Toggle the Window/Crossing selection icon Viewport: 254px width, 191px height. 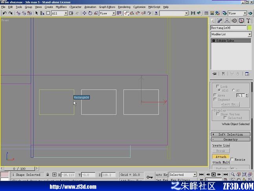tap(71, 13)
